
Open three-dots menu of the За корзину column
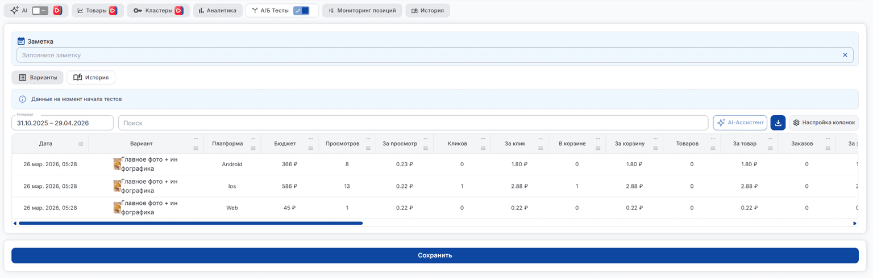tap(656, 138)
